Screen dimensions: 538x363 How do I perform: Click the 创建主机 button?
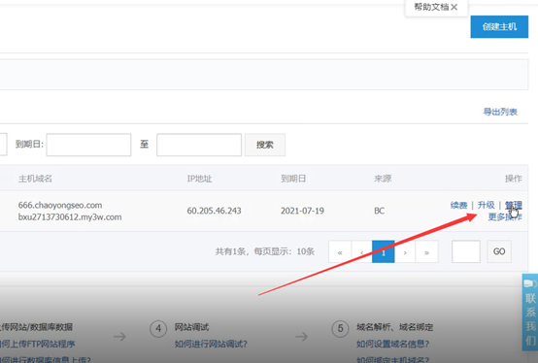pos(499,27)
